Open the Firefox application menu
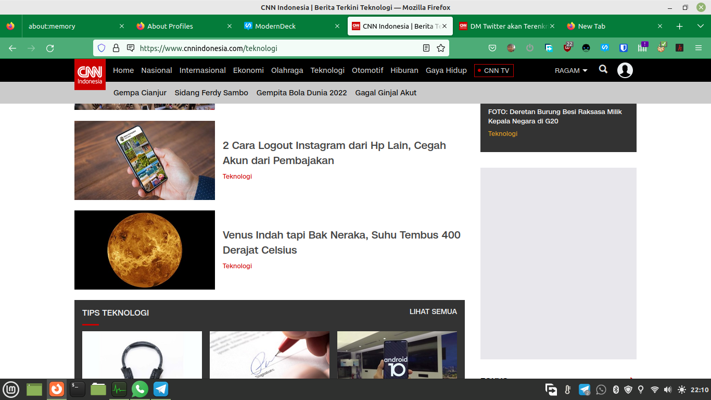Screen dimensions: 711x400 (x=699, y=47)
